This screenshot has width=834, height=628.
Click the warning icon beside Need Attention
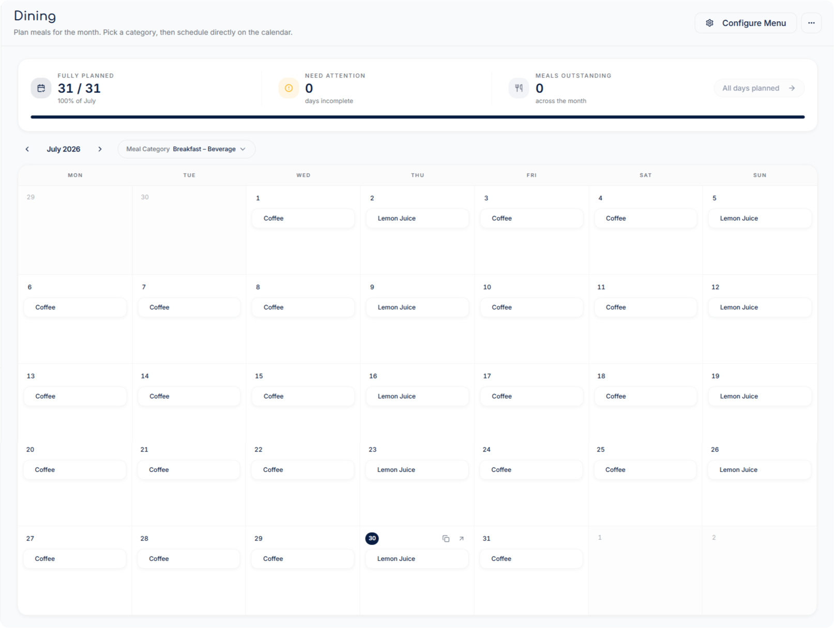point(289,88)
